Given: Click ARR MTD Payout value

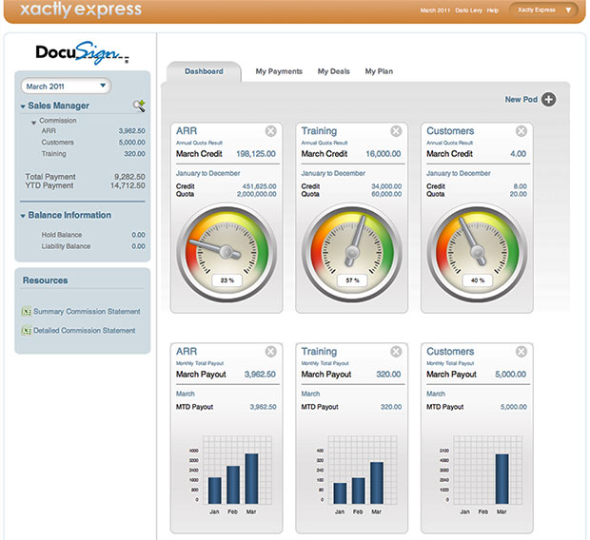Looking at the screenshot, I should (263, 407).
